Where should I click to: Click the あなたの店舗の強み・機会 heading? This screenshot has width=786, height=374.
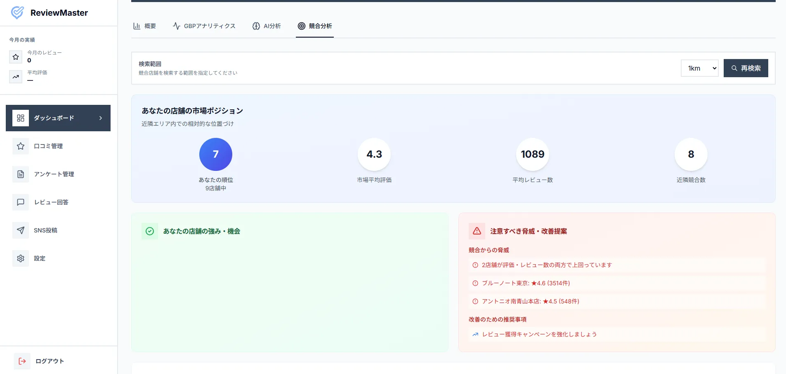click(202, 231)
